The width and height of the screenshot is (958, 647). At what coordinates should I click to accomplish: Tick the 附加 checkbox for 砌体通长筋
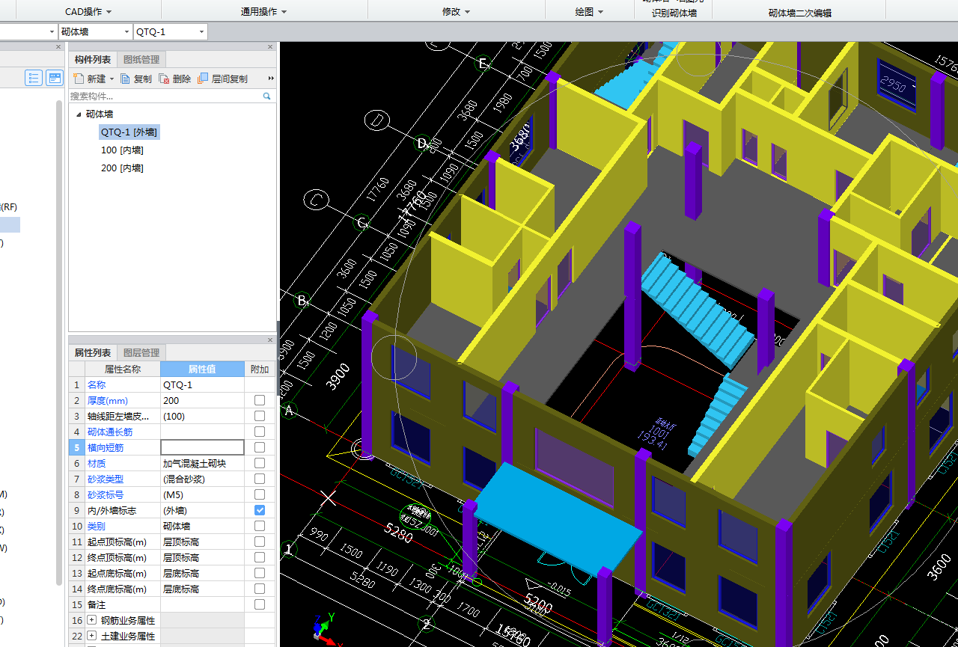click(260, 432)
